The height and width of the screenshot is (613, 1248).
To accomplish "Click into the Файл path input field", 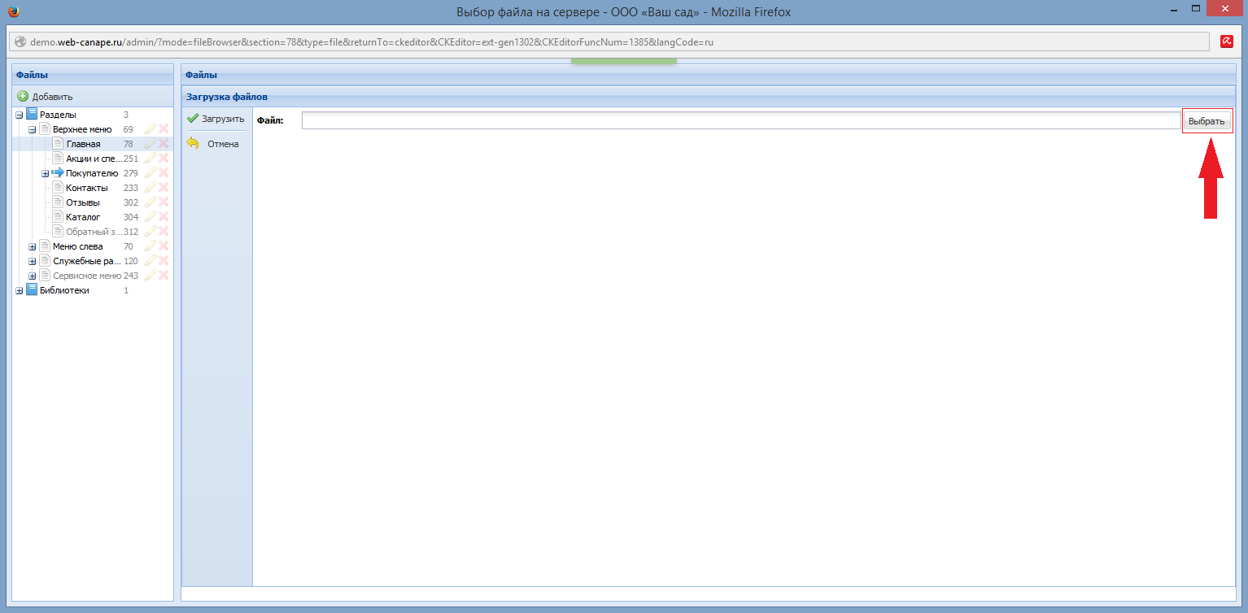I will point(740,120).
